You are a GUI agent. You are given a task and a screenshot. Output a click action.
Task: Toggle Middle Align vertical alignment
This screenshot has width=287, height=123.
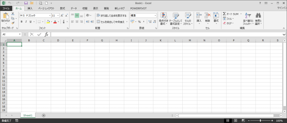[77, 16]
